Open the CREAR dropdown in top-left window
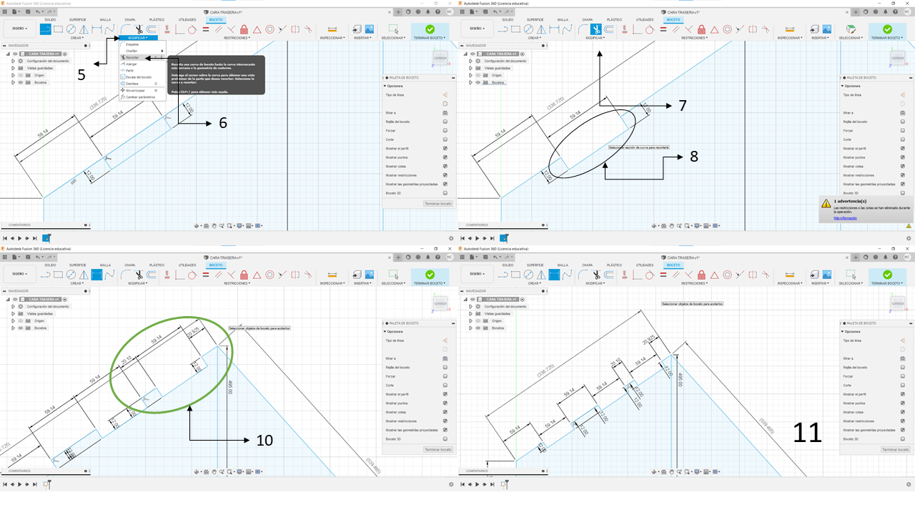915x515 pixels. click(76, 38)
